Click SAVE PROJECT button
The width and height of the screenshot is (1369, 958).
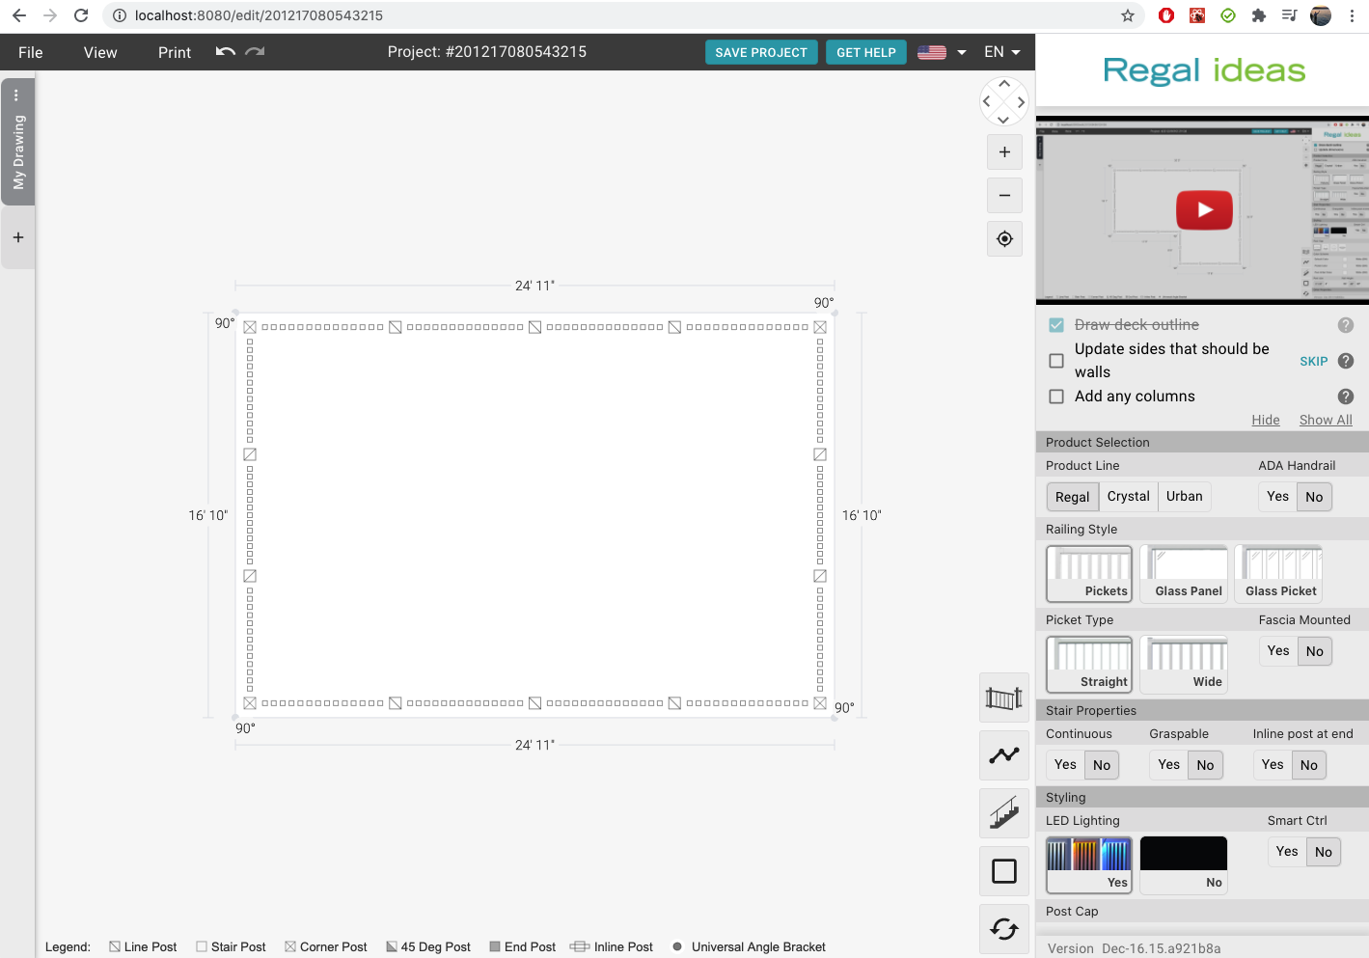tap(761, 52)
